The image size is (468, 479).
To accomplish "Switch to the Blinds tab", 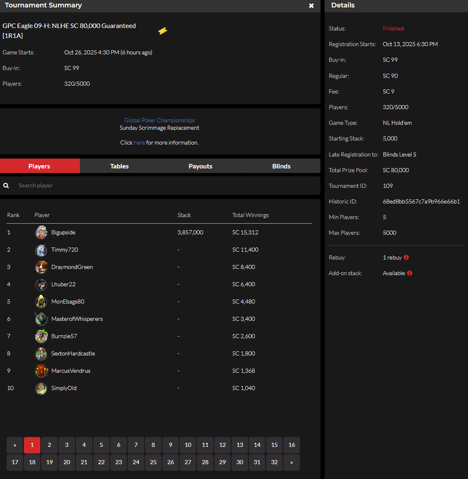I will tap(281, 166).
